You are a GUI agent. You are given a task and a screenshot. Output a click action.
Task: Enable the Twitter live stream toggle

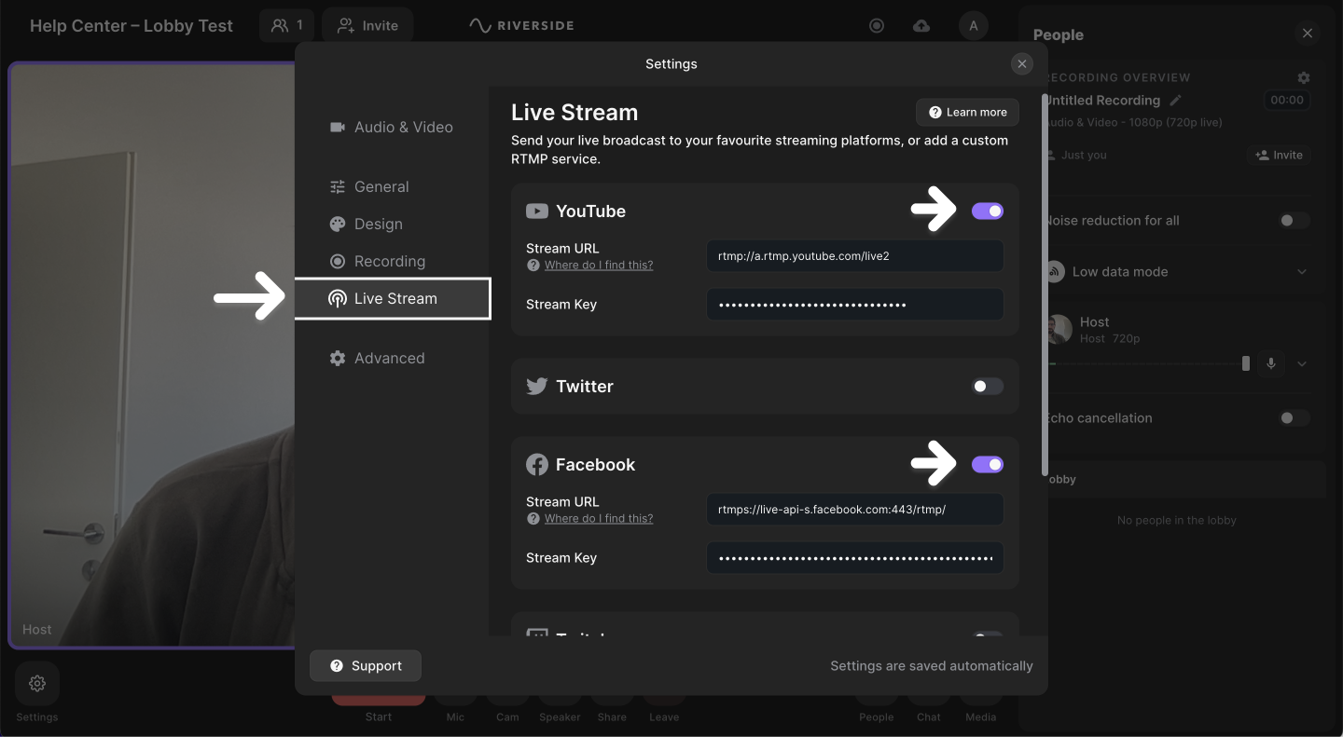988,387
